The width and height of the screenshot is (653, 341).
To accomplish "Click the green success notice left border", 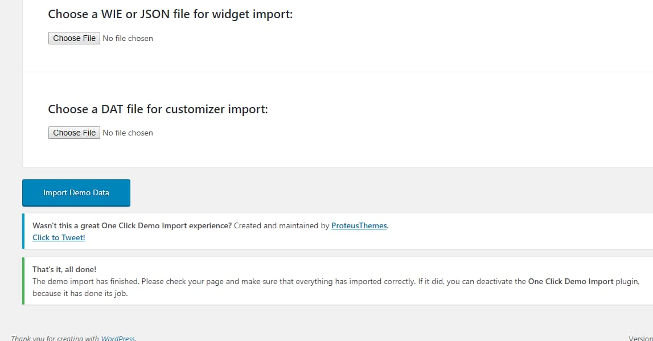I will (x=24, y=281).
